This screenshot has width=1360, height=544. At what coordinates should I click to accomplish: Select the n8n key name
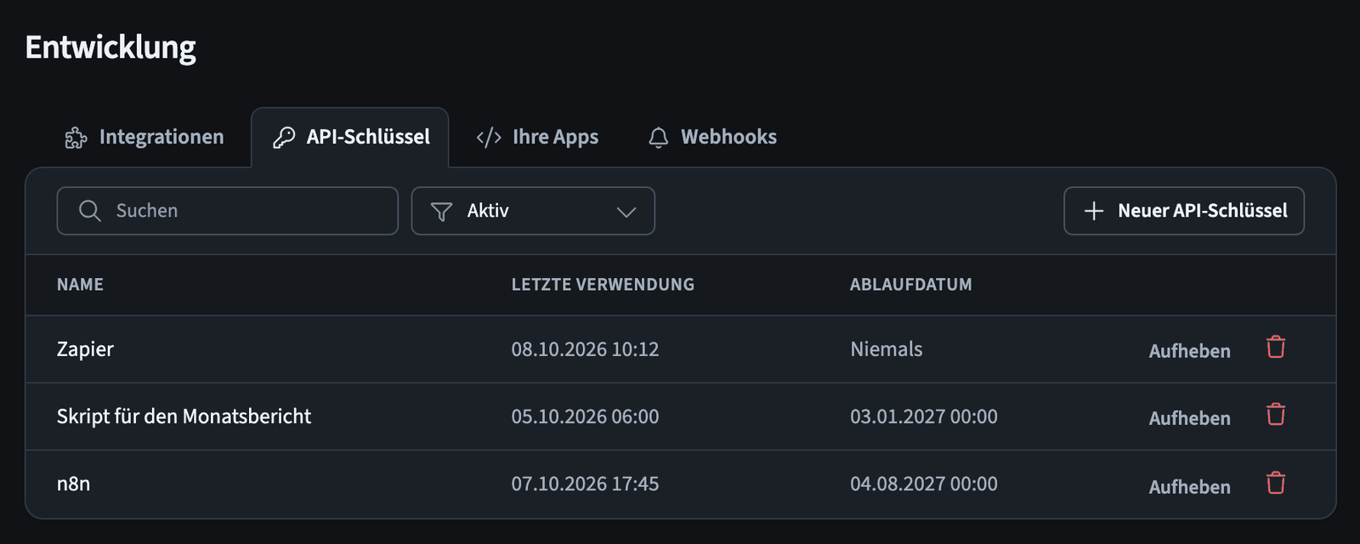click(73, 484)
